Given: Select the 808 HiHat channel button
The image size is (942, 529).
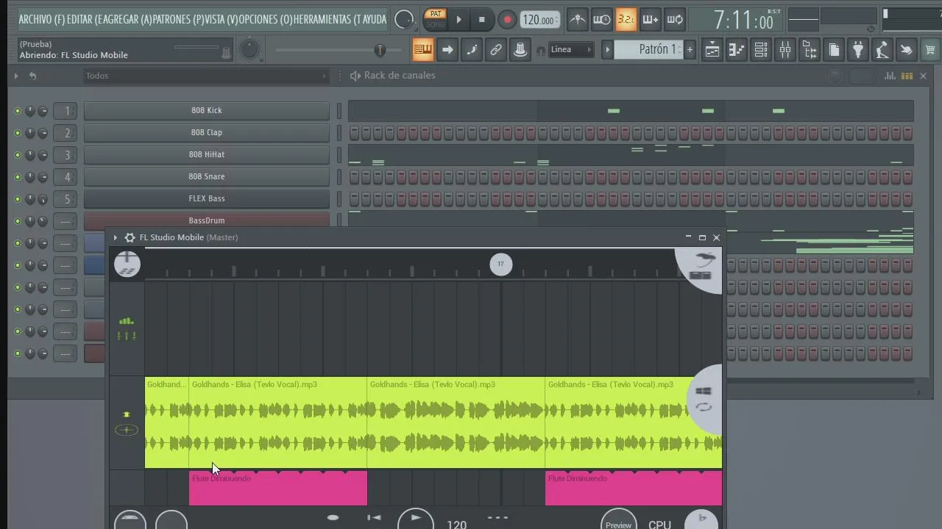Looking at the screenshot, I should 206,155.
